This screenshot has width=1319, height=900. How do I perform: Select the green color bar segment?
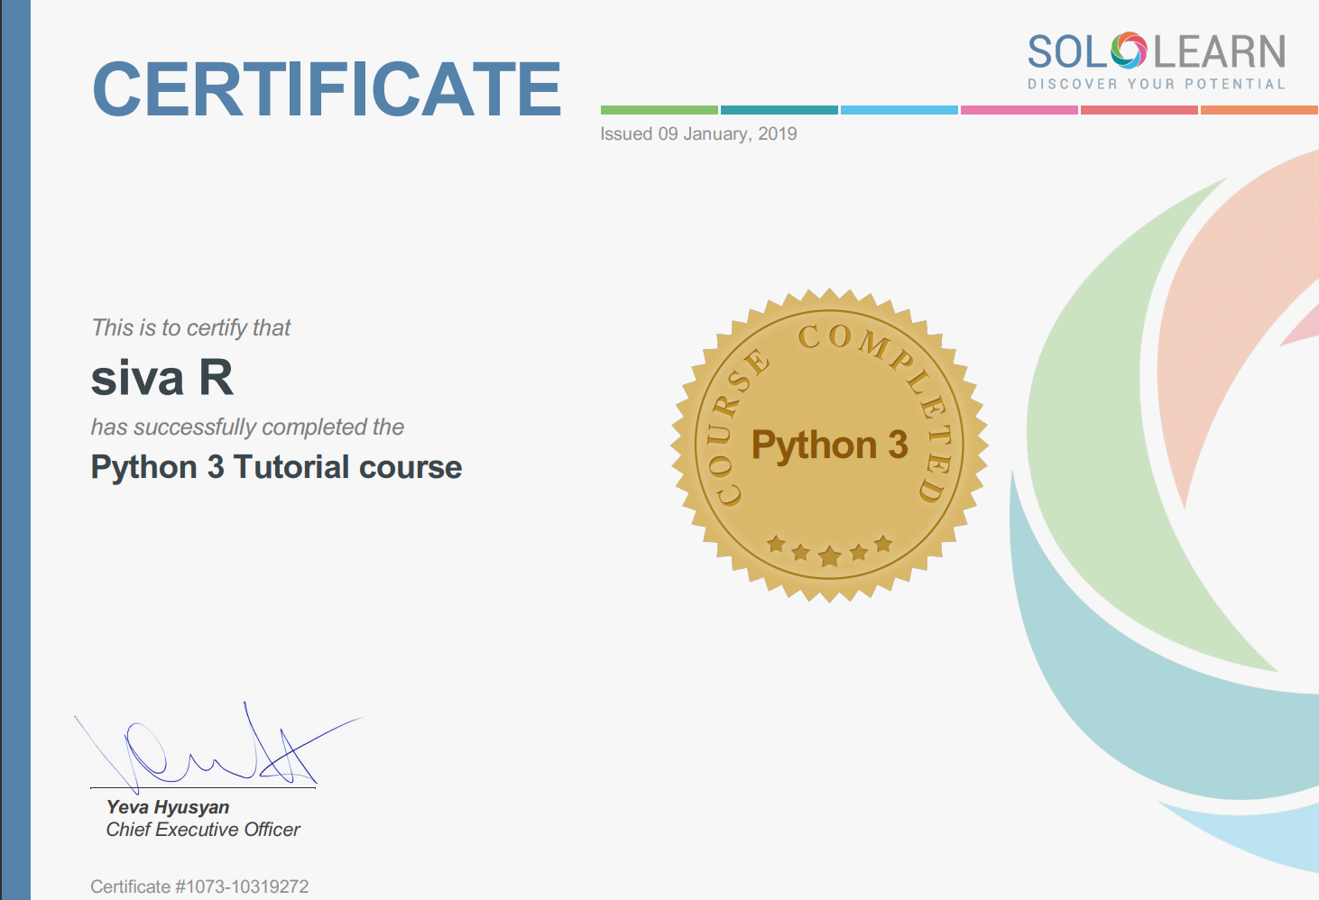tap(659, 110)
